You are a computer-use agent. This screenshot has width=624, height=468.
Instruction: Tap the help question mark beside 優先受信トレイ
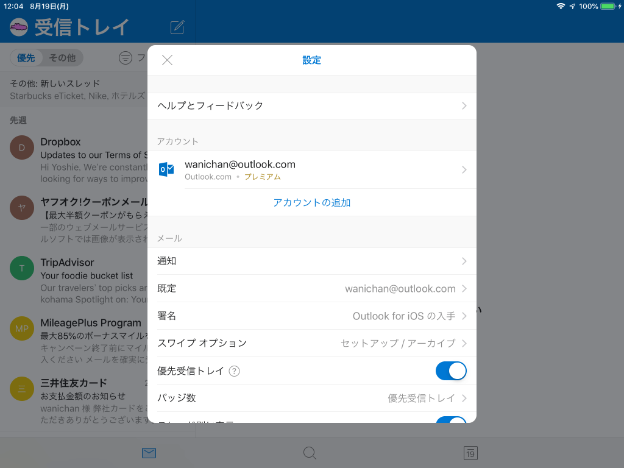235,371
